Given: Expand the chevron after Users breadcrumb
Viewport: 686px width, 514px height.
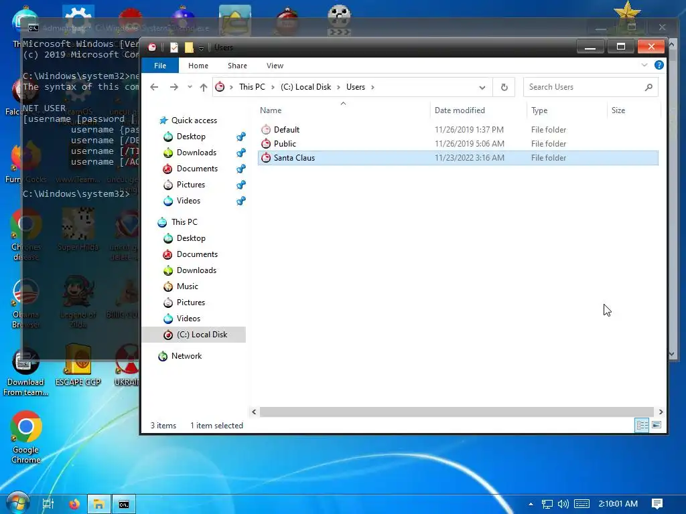Looking at the screenshot, I should tap(372, 87).
